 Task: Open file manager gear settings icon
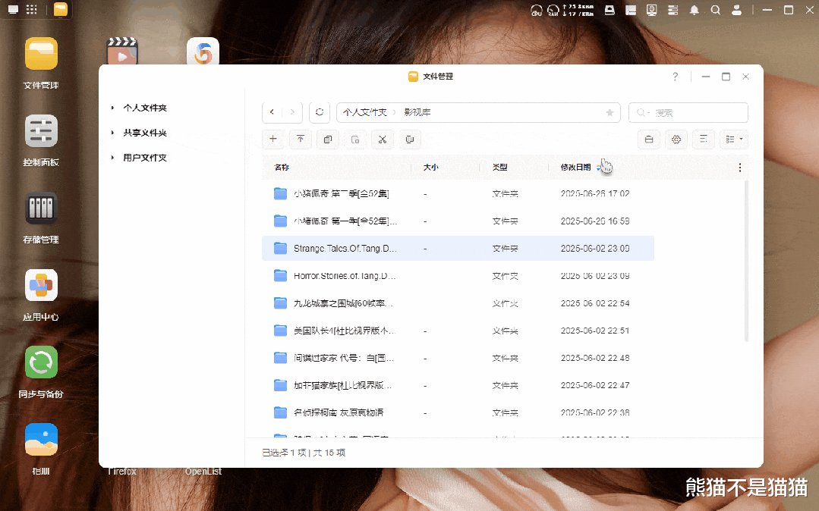(676, 140)
